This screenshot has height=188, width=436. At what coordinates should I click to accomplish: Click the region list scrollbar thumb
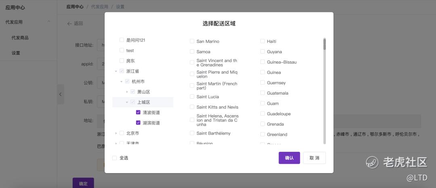point(325,44)
